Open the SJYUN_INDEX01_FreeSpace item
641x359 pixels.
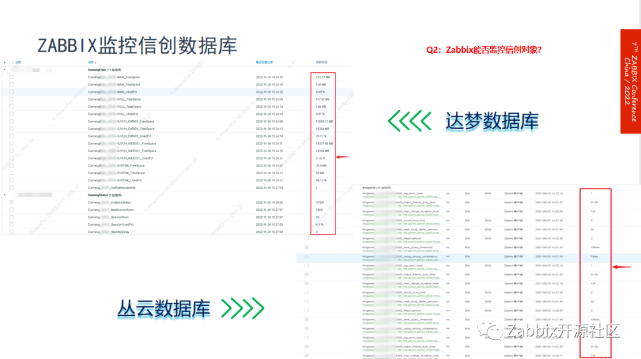pos(122,143)
